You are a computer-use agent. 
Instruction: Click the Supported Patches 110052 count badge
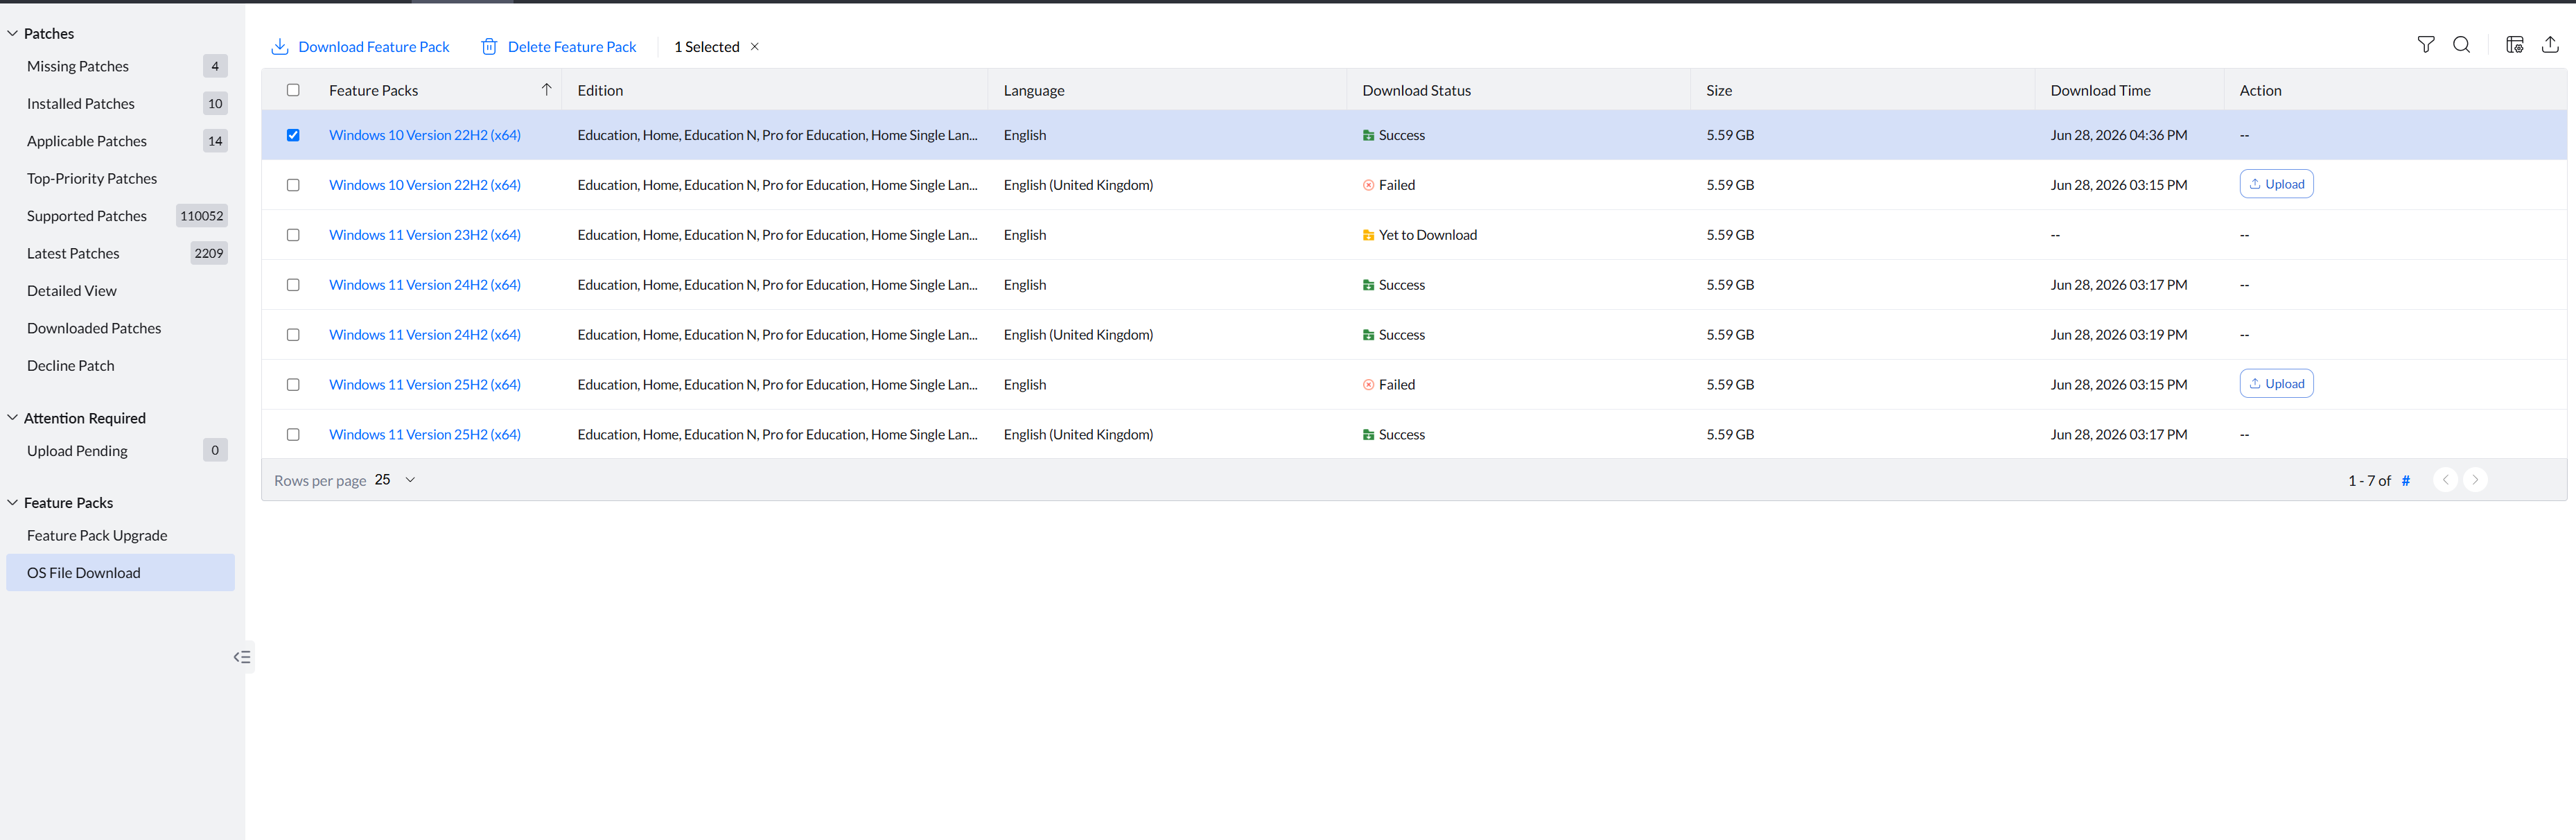(202, 216)
